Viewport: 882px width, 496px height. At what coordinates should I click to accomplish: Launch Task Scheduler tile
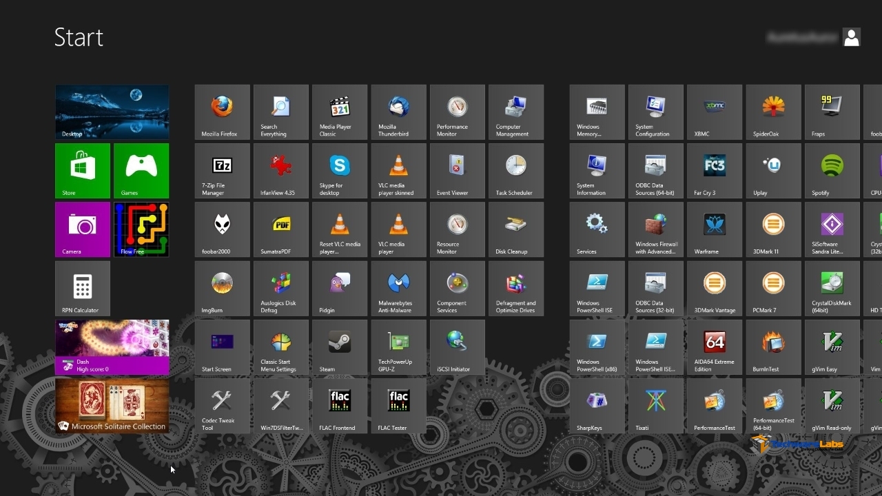click(516, 171)
